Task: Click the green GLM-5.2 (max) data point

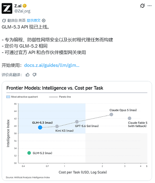Action: [x=29, y=153]
